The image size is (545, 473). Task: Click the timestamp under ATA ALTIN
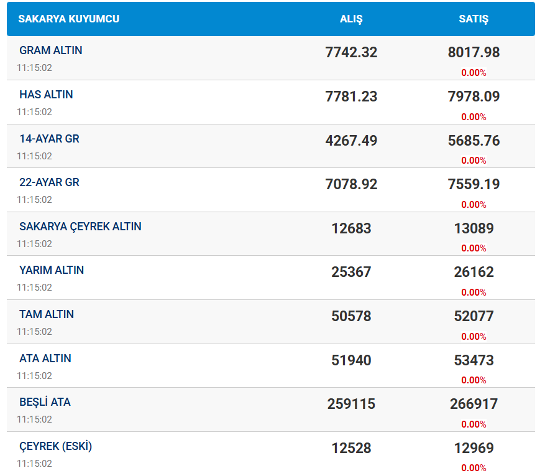tap(34, 376)
